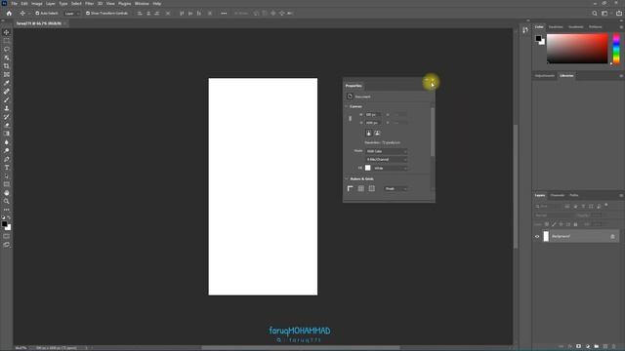This screenshot has height=351, width=625.
Task: Open the Layers panel Opacity dropdown
Action: tap(597, 215)
